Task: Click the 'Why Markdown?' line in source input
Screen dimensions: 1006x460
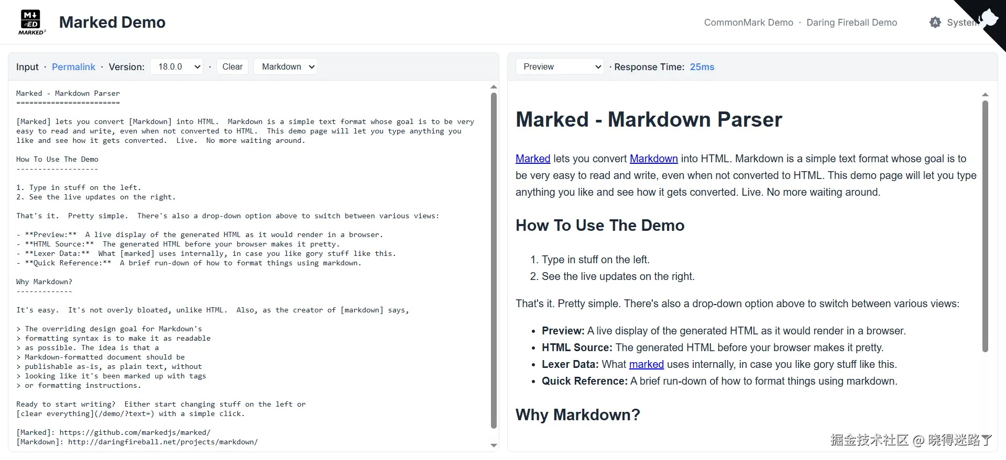Action: pyautogui.click(x=44, y=282)
